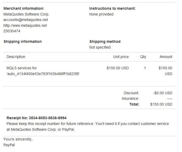The image size is (182, 152).
Task: Click the MQL5 services item description
Action: pos(22,68)
